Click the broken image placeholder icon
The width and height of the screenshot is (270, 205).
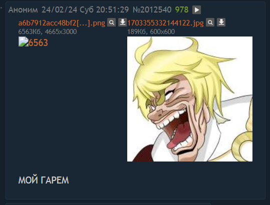tap(24, 41)
